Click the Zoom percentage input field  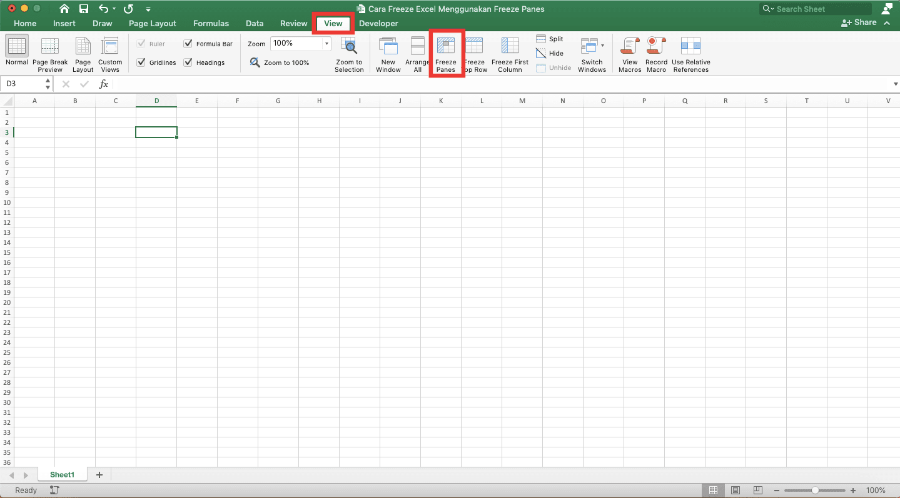(296, 44)
